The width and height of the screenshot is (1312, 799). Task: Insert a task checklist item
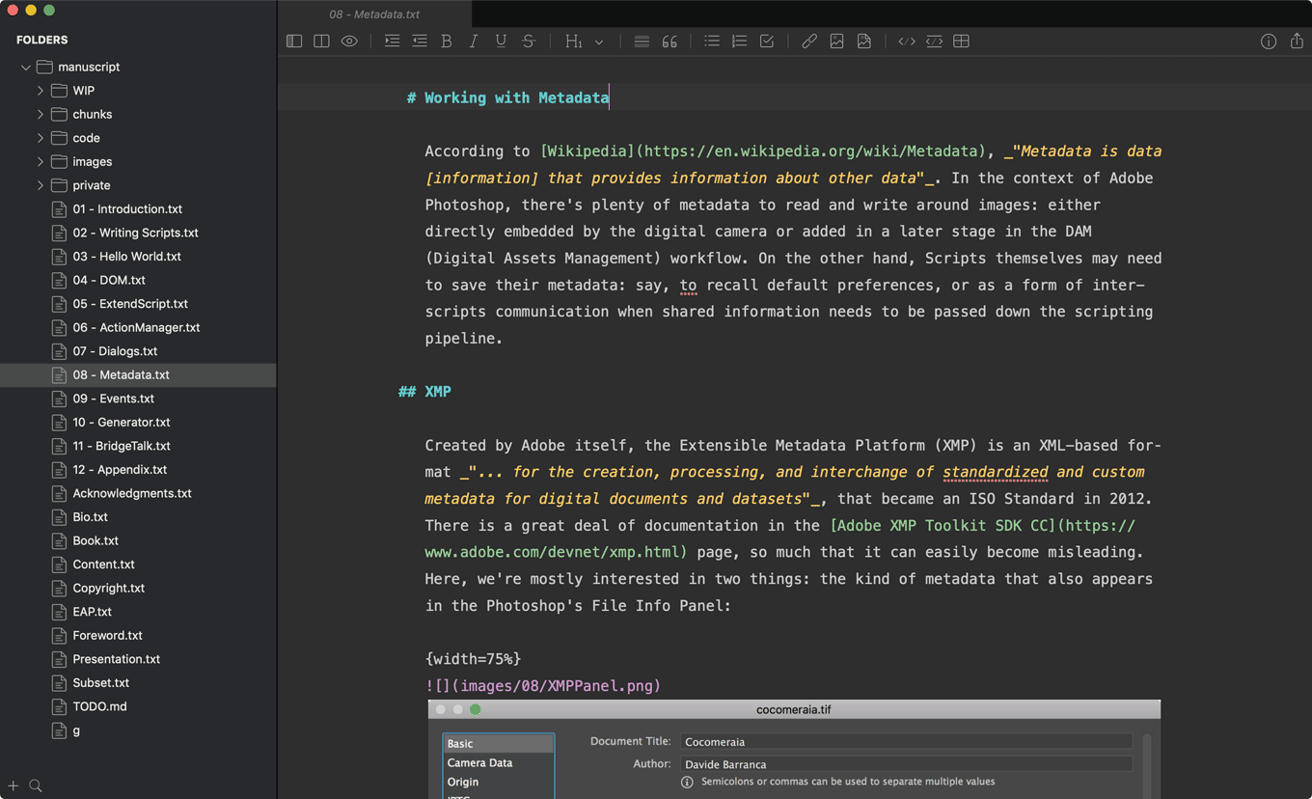click(766, 41)
